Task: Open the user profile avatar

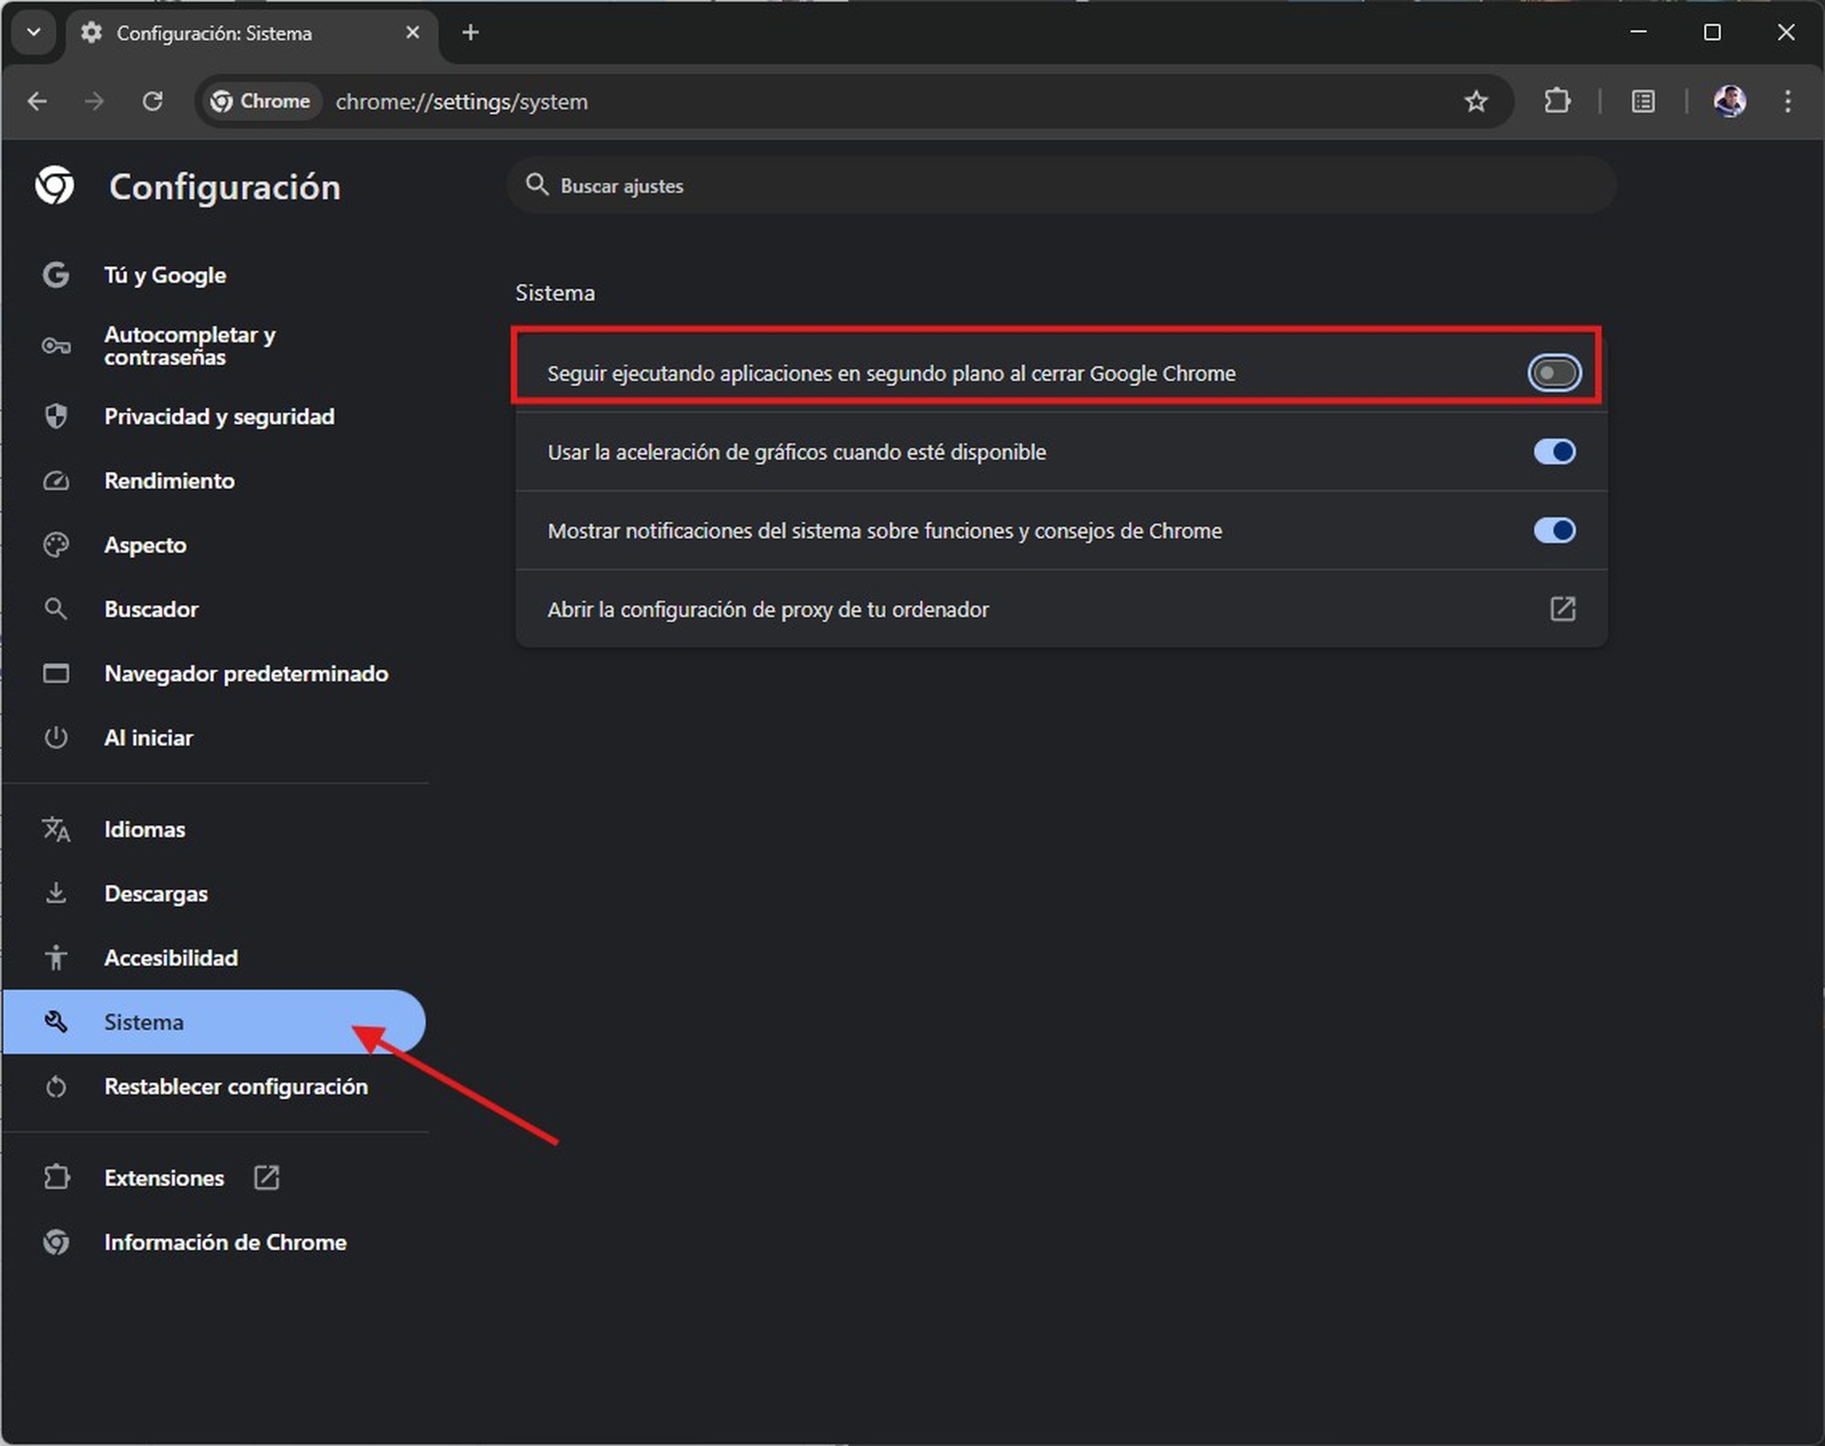Action: click(x=1729, y=102)
